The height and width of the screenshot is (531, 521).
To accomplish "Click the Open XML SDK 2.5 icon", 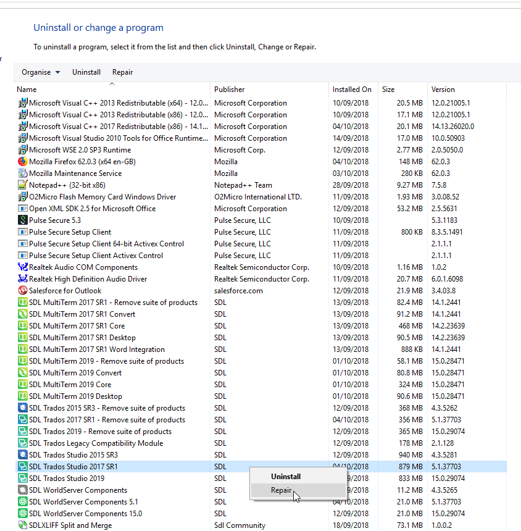I will [x=23, y=209].
